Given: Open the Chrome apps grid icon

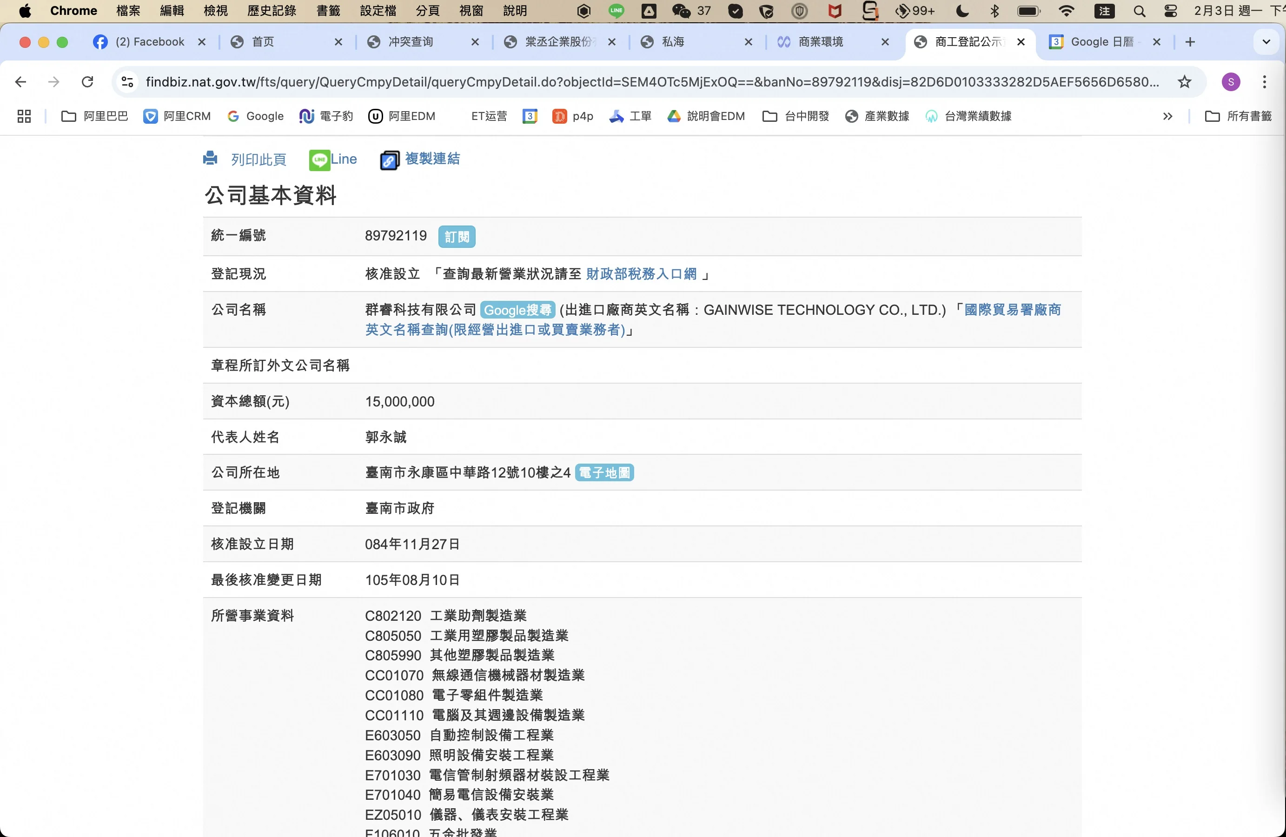Looking at the screenshot, I should pos(24,116).
